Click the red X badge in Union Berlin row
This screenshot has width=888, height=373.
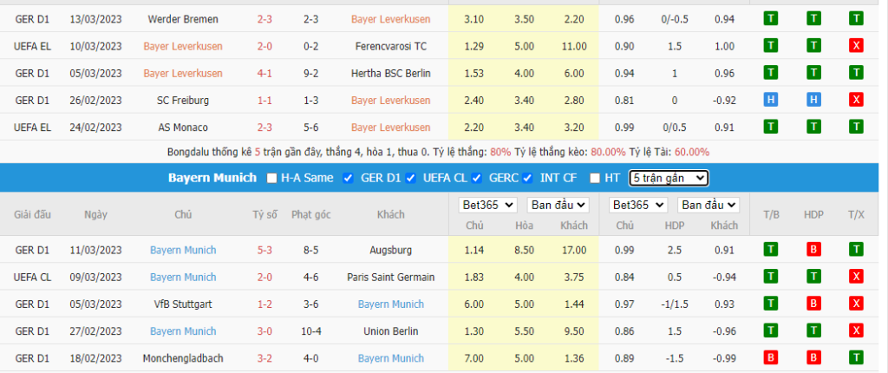[856, 330]
